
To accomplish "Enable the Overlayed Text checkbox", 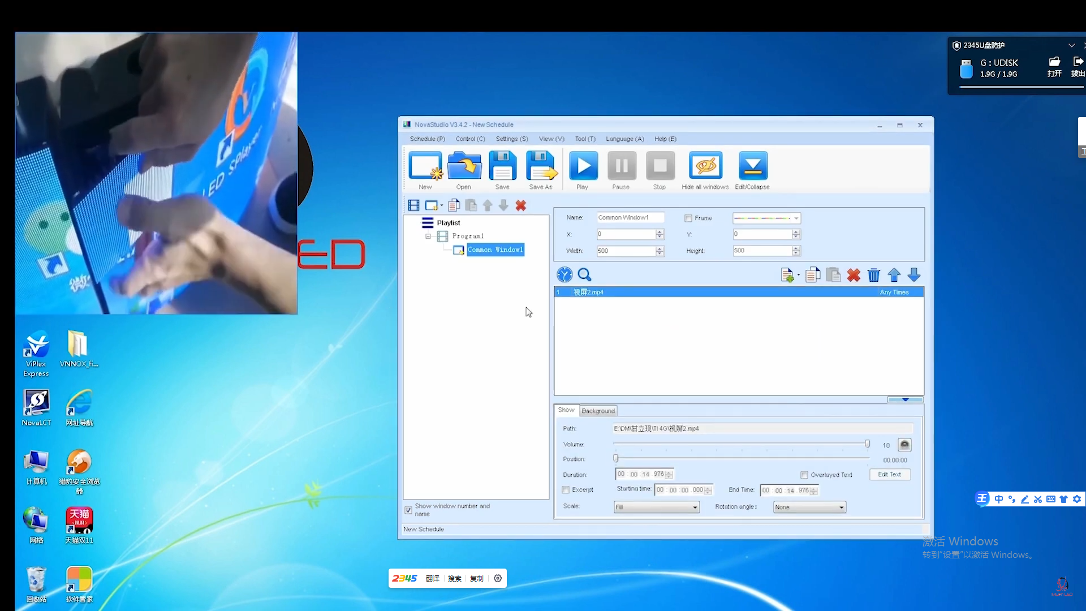I will [804, 475].
